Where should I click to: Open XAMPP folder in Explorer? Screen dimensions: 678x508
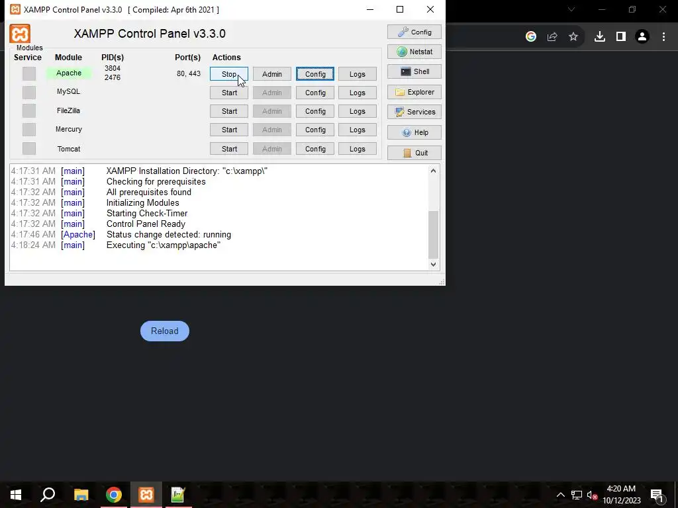[414, 92]
